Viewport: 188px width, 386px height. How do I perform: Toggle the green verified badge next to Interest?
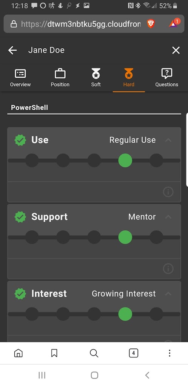point(20,294)
